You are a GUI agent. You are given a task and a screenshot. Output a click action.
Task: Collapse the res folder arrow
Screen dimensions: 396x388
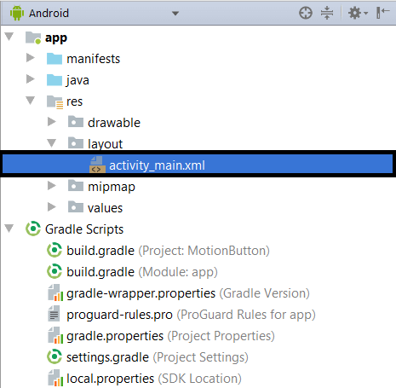pos(30,100)
